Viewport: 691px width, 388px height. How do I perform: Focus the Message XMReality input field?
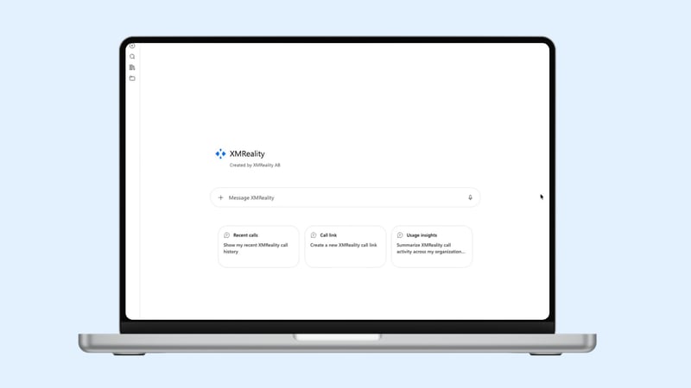[x=345, y=197]
